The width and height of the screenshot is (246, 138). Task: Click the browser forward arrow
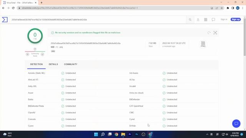coord(8,8)
